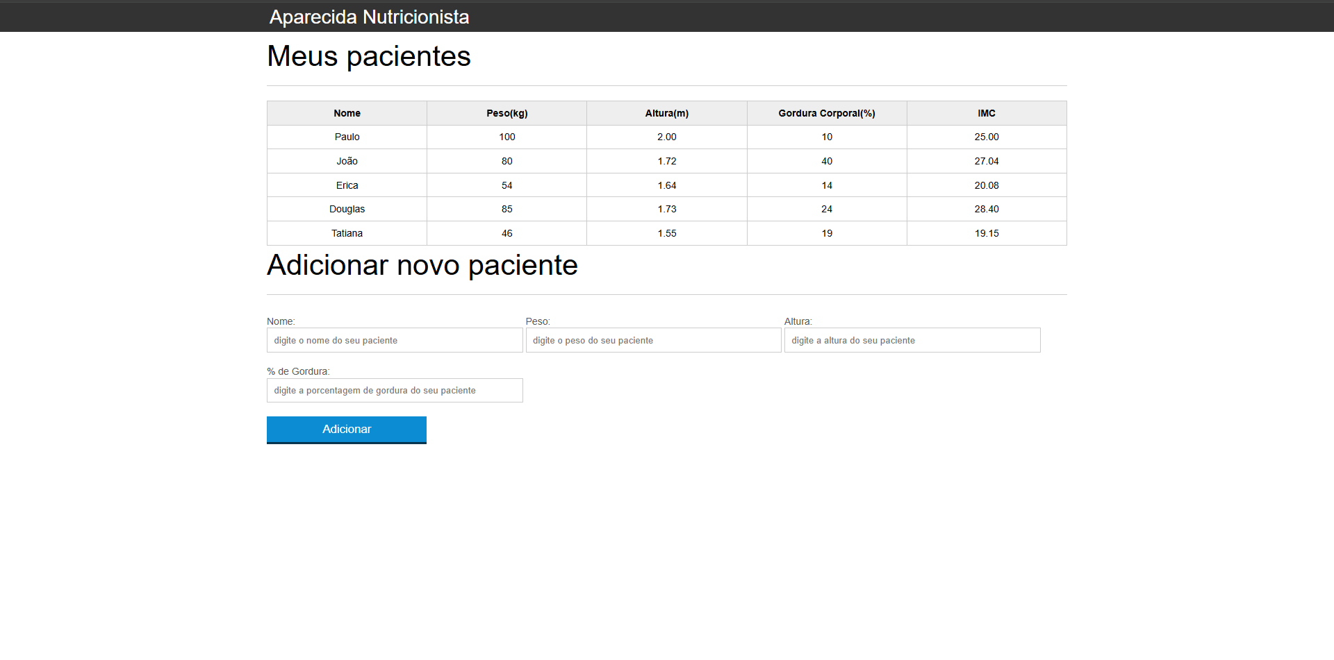The height and width of the screenshot is (660, 1334).
Task: Click the Meus pacientes heading
Action: click(x=368, y=56)
